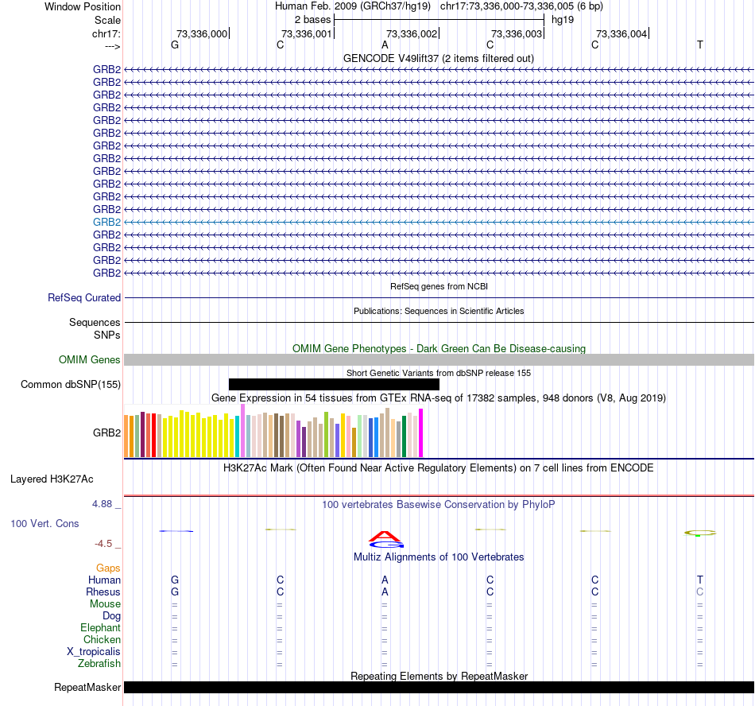Screen dimensions: 755x706
Task: Click the 100 Vert. Cons label
Action: coord(45,523)
